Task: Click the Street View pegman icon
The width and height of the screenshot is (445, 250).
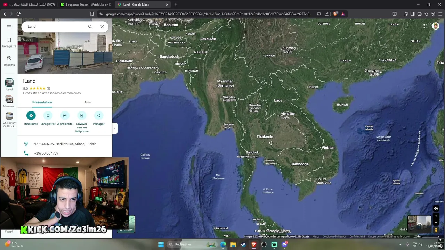Action: pos(436,230)
